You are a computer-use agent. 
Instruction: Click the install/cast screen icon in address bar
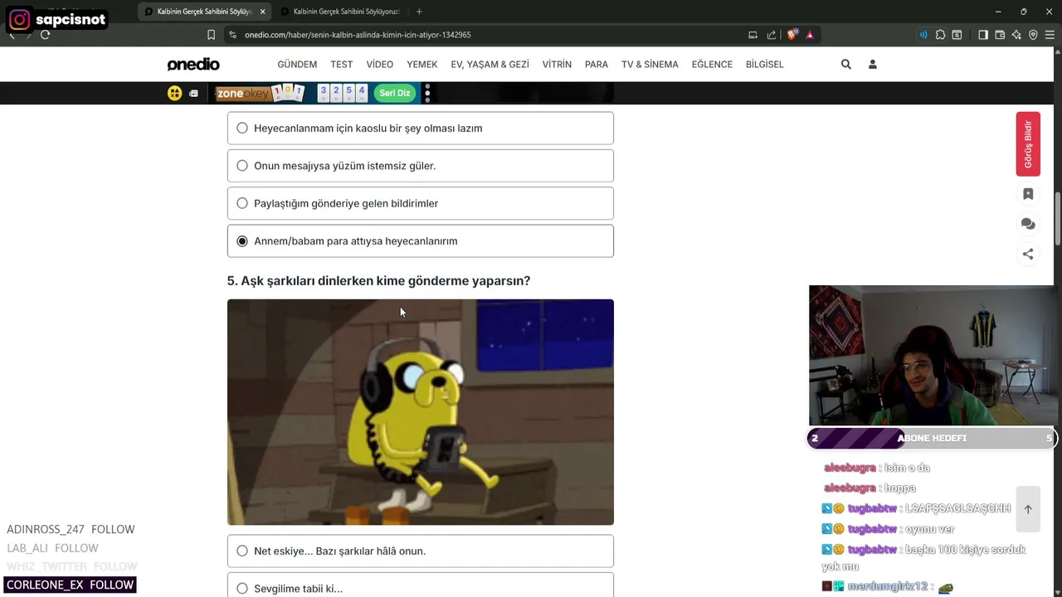(x=753, y=35)
